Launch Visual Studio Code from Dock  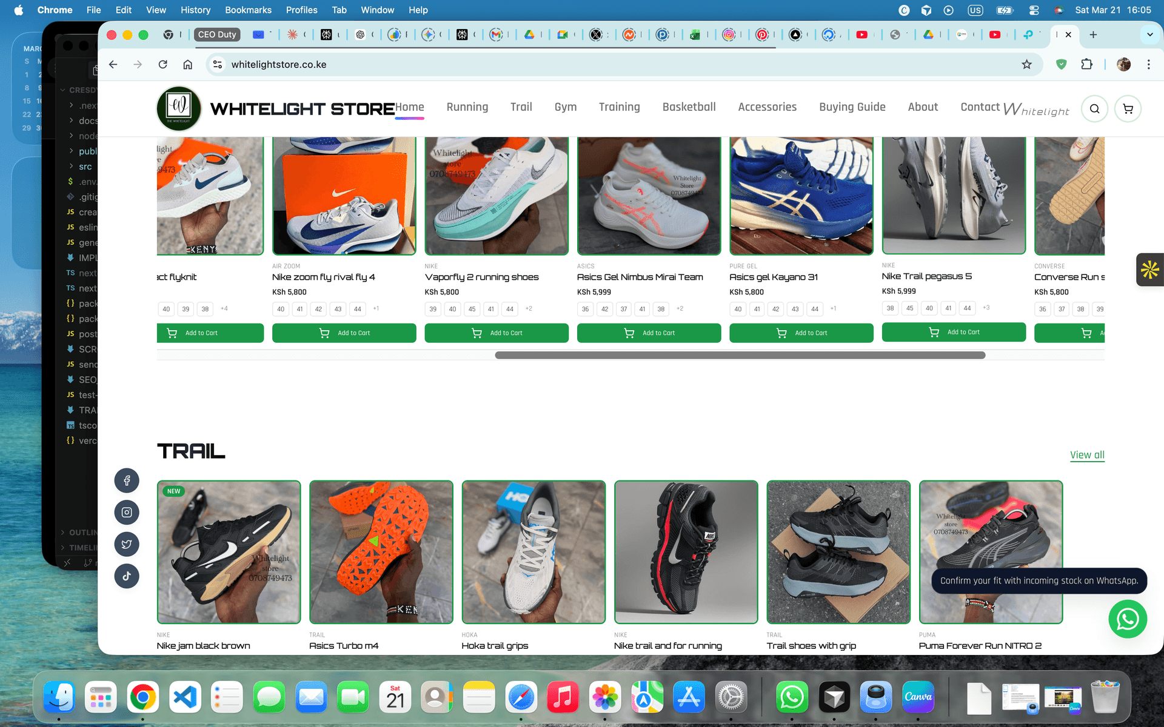[185, 697]
